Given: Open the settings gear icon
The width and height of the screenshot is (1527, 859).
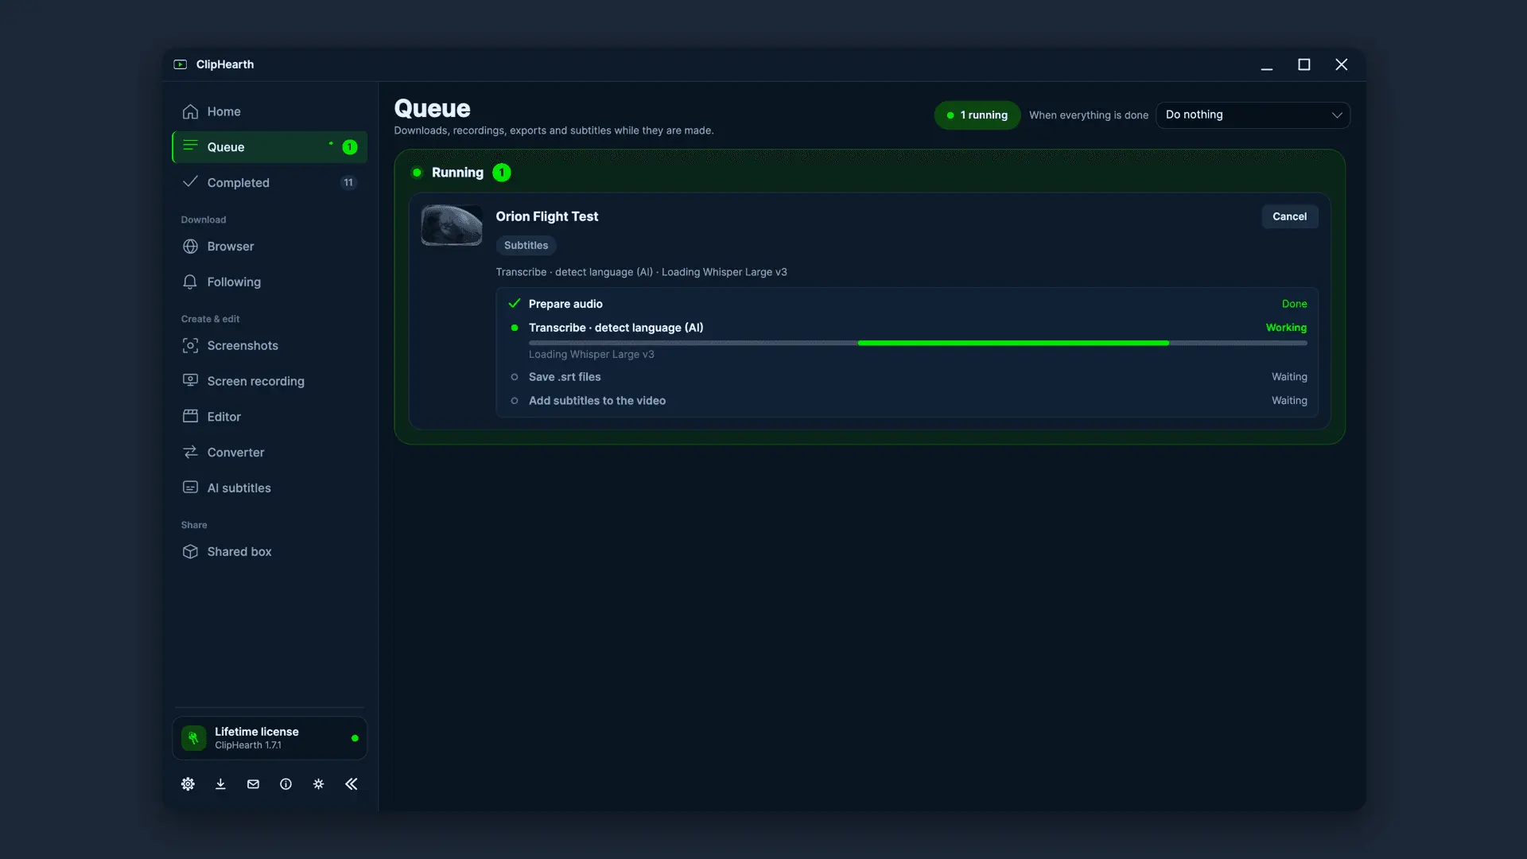Looking at the screenshot, I should click(188, 784).
